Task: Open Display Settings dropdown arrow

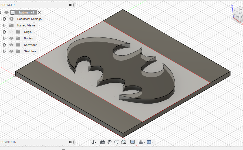Action: [x=136, y=142]
